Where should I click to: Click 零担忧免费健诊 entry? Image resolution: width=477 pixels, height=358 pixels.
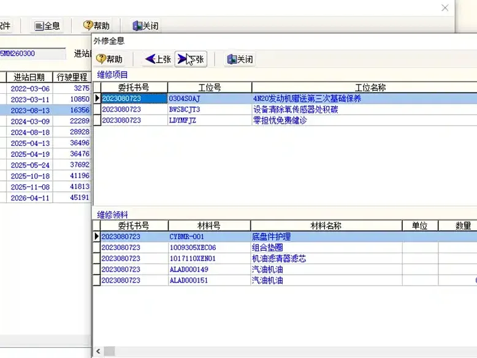click(x=280, y=120)
